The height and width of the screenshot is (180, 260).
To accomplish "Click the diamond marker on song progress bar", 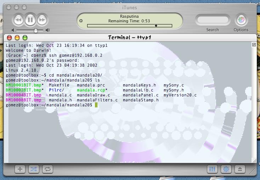I will tap(156, 26).
